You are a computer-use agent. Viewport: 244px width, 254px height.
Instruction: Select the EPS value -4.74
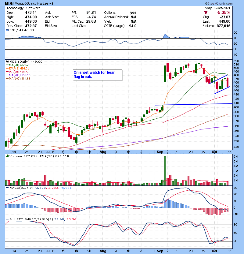[x=91, y=17]
